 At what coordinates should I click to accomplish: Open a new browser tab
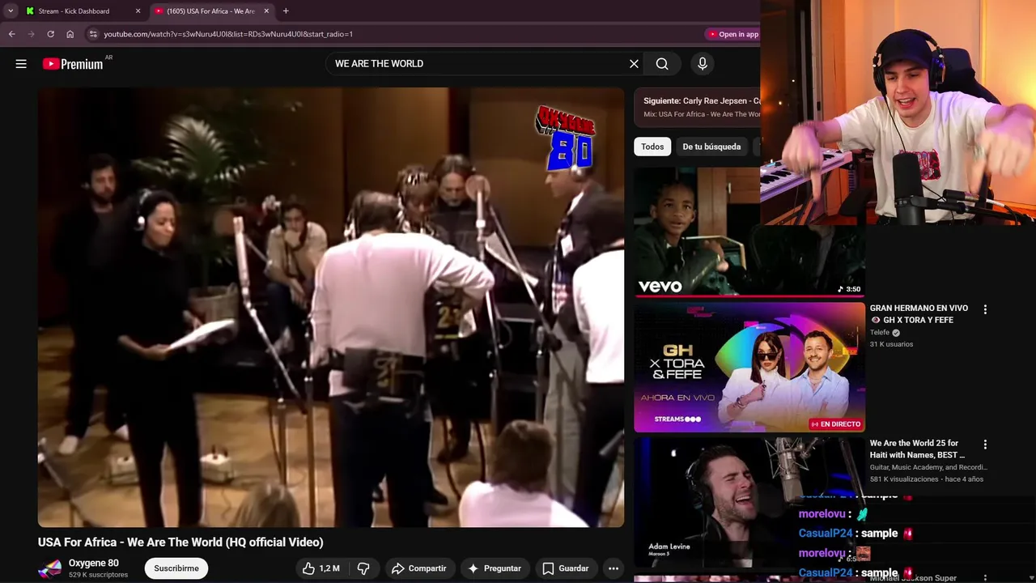(x=286, y=11)
